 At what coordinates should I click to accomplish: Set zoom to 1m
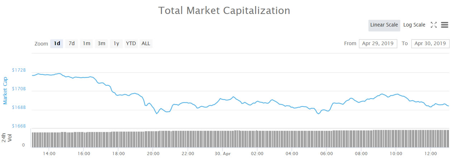pos(86,44)
